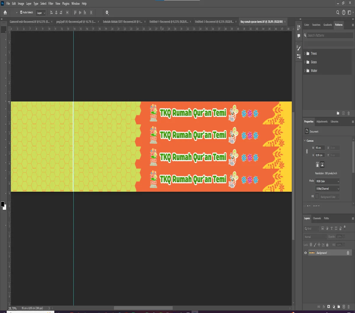Open the Layers panel menu icon

coord(353,218)
